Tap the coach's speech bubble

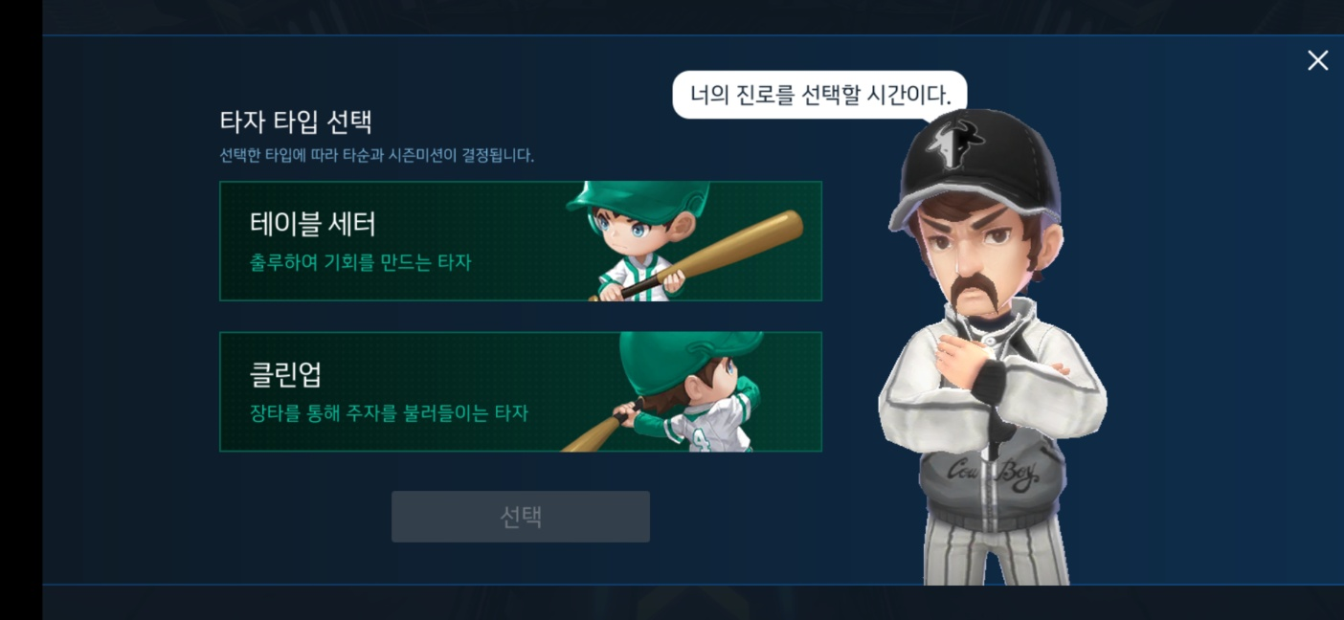(819, 95)
